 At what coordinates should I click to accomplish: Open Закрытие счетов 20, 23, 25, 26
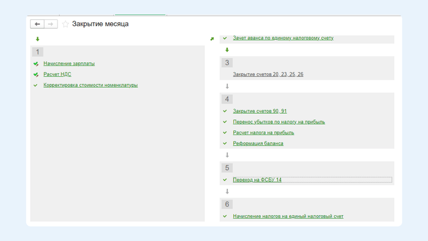click(x=268, y=74)
